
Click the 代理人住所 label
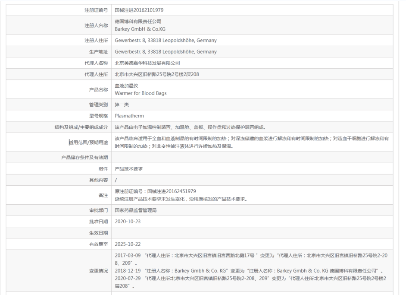point(96,74)
